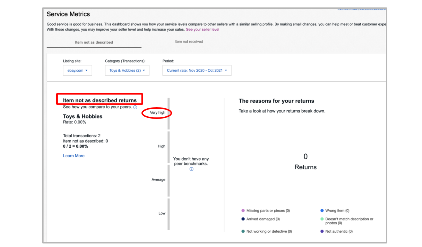This screenshot has width=422, height=247.
Task: Open the Period current rate dropdown
Action: [197, 71]
